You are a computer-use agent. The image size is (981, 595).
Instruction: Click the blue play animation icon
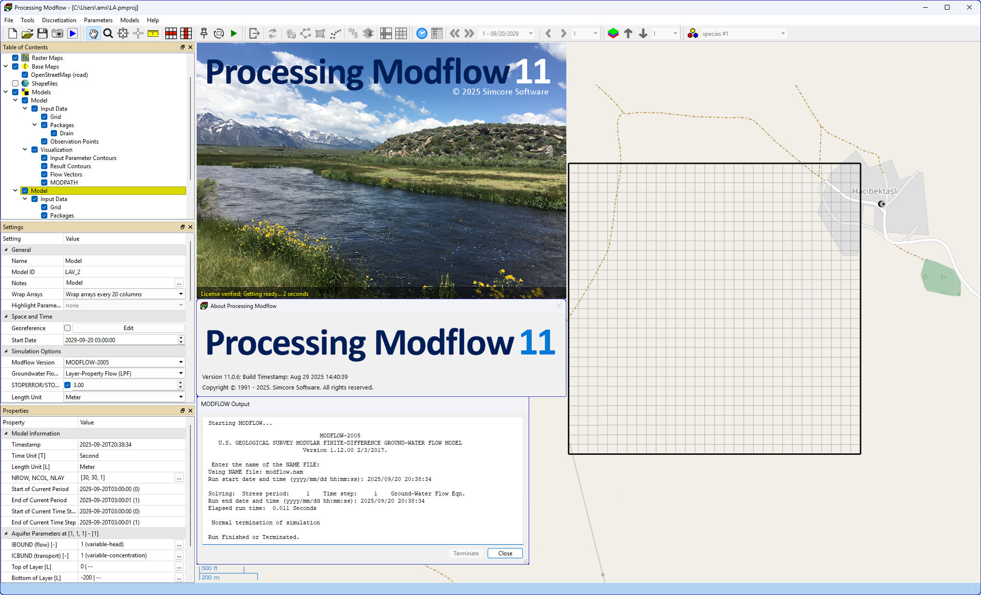click(72, 33)
